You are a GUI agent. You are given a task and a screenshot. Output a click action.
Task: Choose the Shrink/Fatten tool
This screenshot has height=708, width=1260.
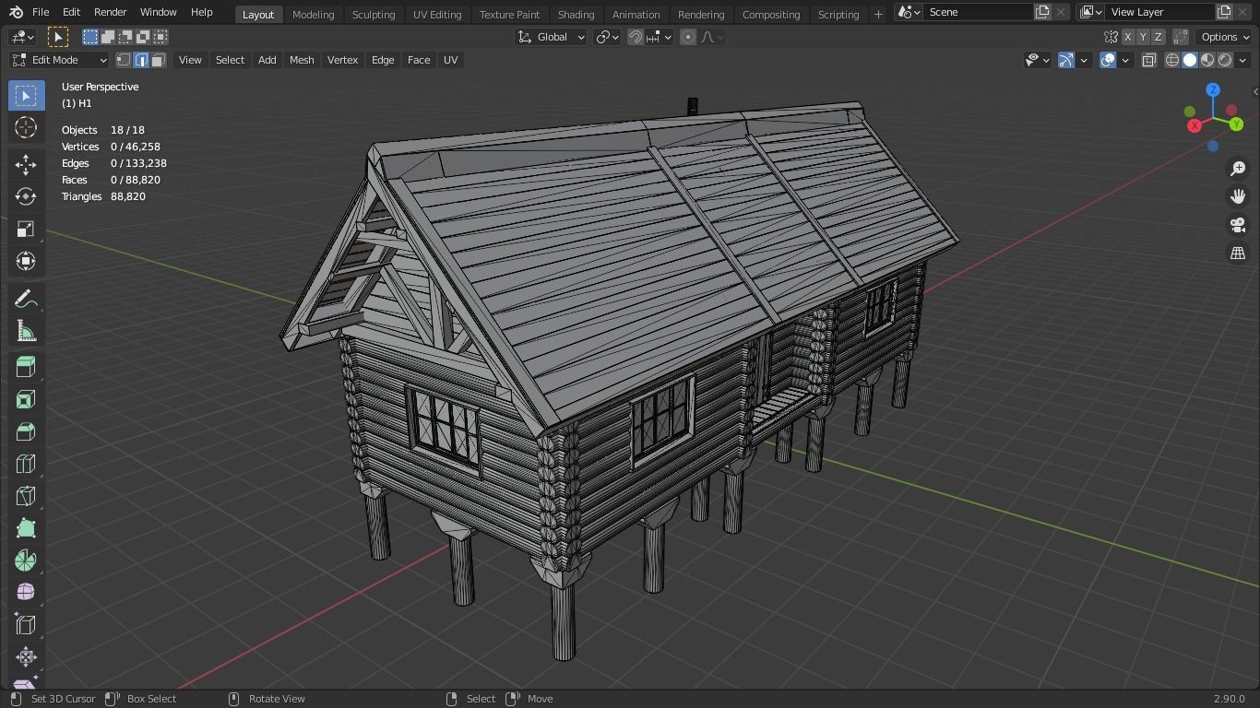click(x=26, y=657)
